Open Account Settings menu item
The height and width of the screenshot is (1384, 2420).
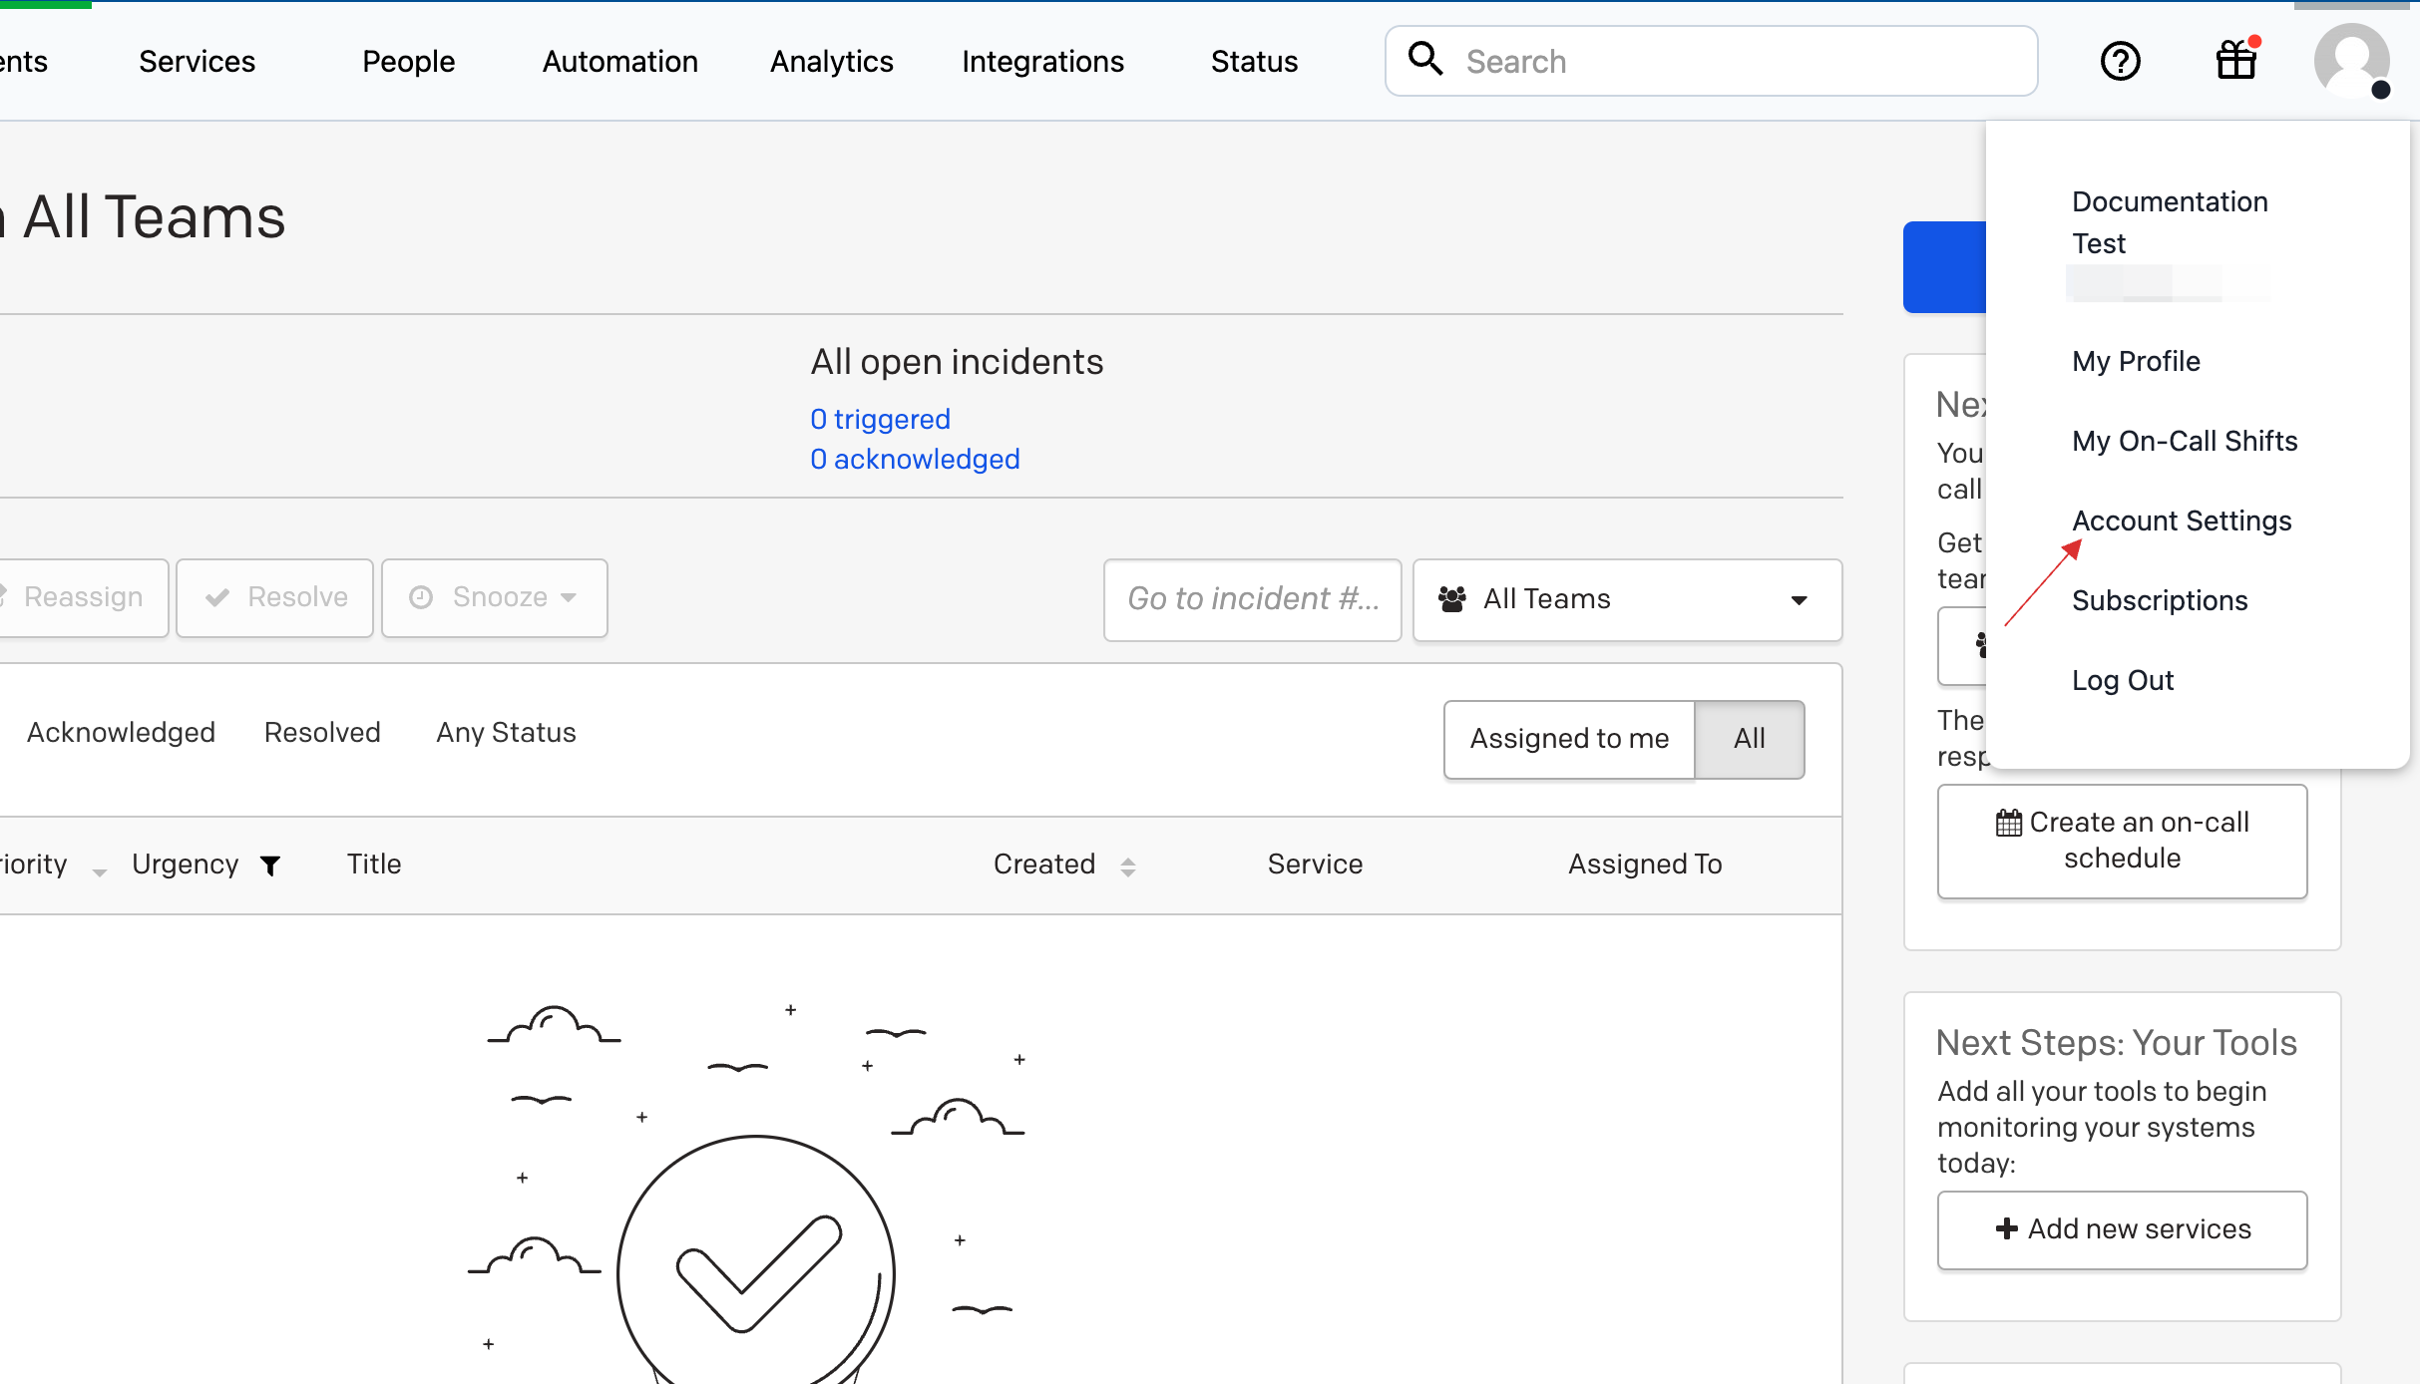[2181, 520]
